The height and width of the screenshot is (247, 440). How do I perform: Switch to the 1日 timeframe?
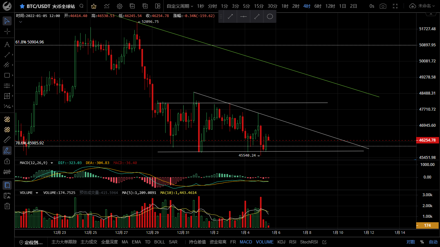coord(342,6)
